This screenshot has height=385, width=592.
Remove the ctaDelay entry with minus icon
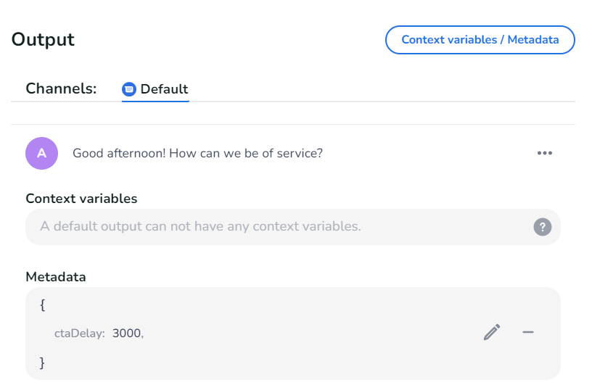(528, 332)
